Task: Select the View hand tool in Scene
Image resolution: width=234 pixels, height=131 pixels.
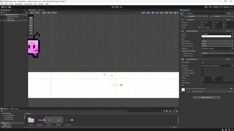Action: point(31,18)
